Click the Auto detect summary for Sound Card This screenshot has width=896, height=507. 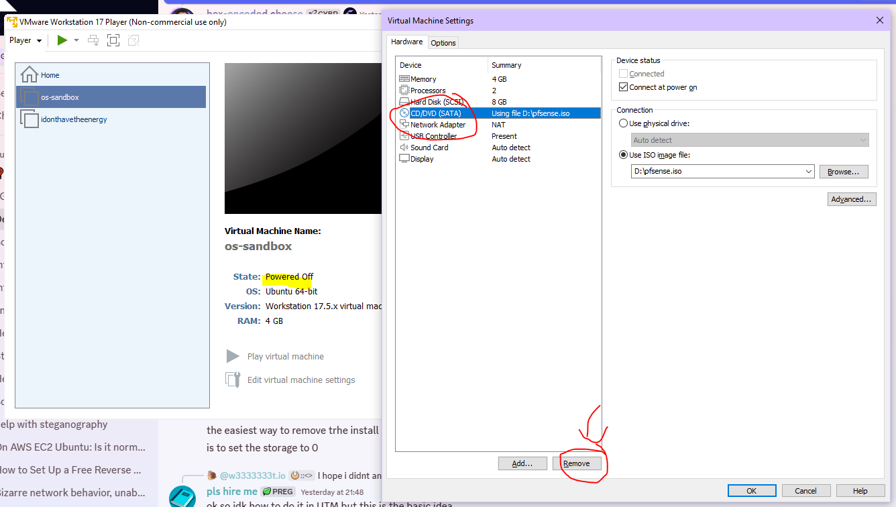click(x=511, y=148)
